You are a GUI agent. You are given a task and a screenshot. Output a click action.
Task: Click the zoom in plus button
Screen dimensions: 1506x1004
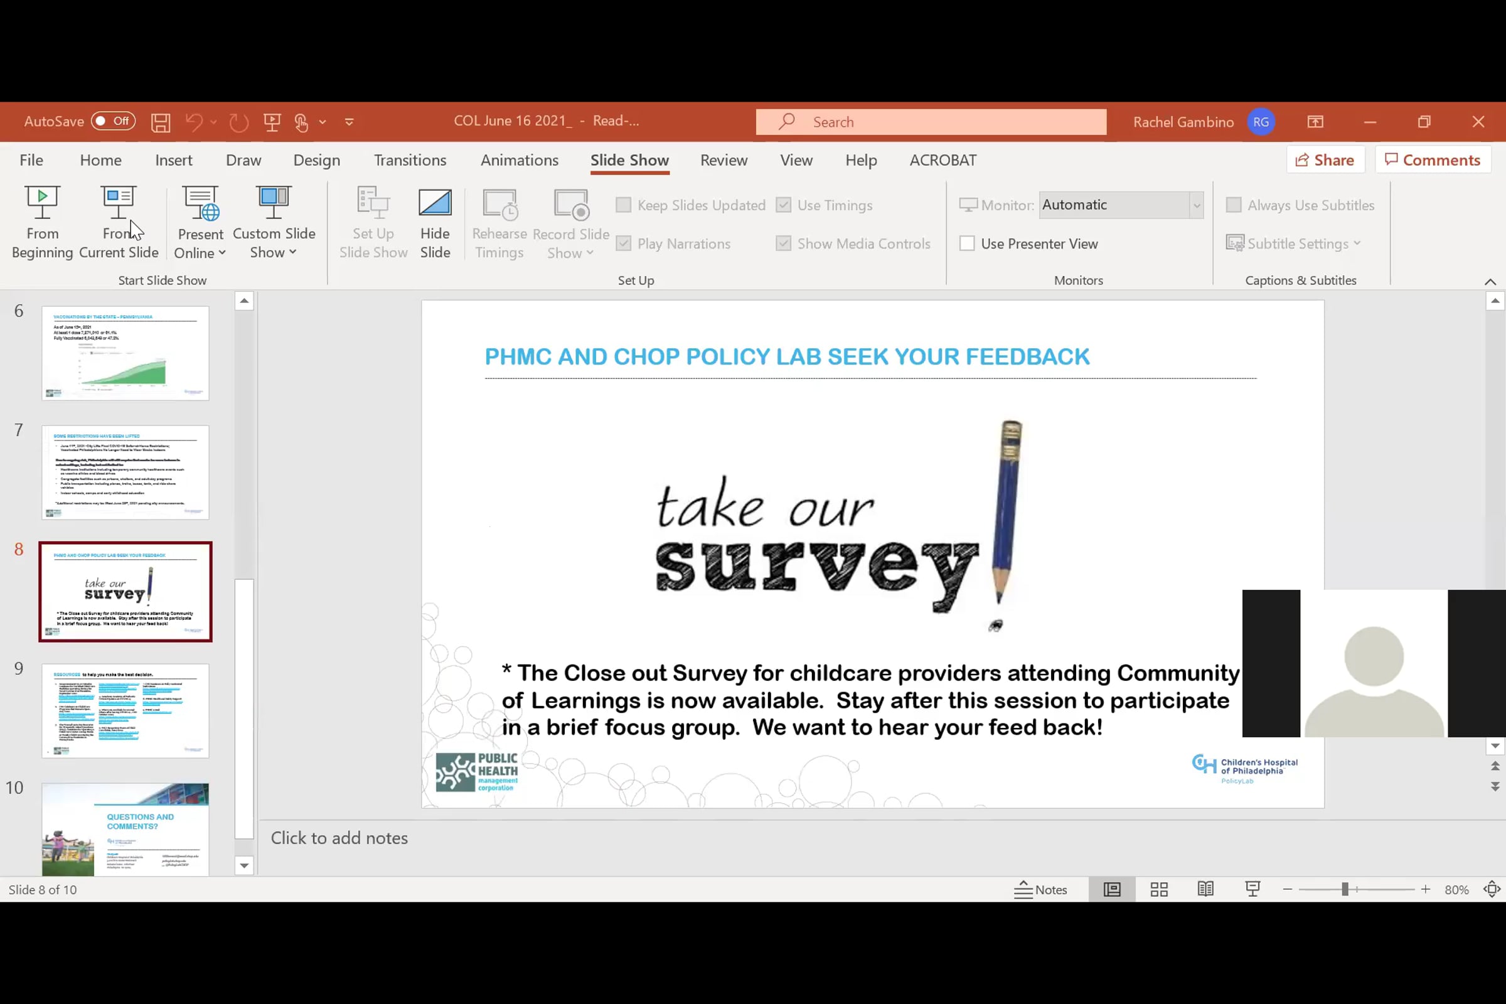coord(1425,889)
